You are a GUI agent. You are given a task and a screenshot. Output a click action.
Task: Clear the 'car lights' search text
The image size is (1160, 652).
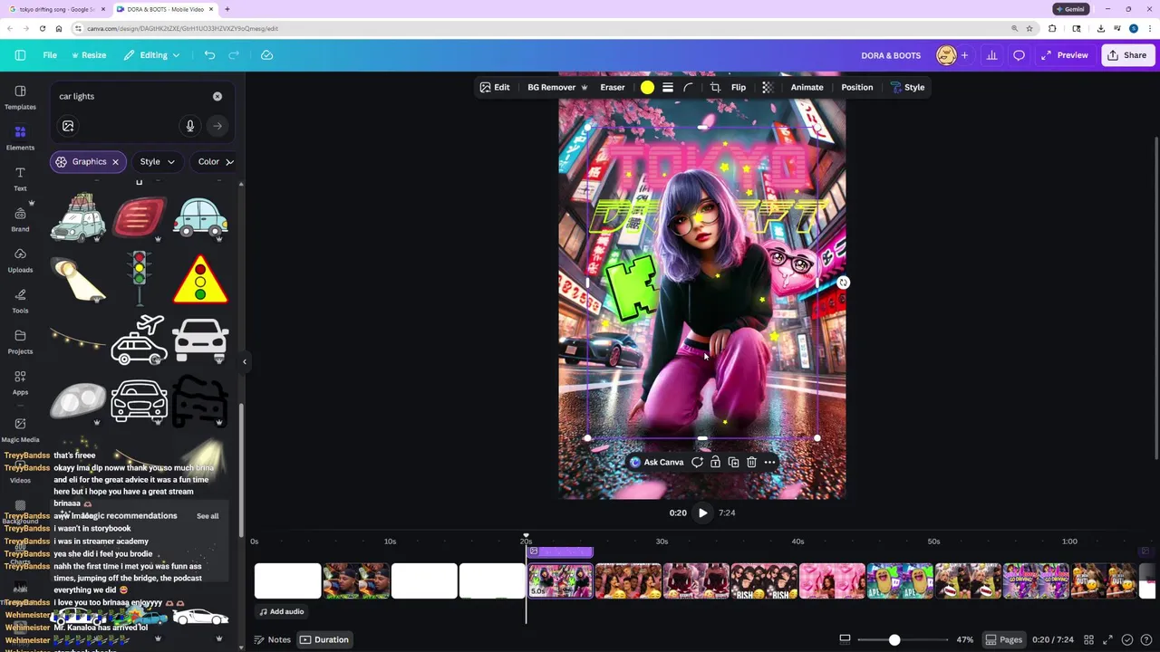[x=217, y=96]
